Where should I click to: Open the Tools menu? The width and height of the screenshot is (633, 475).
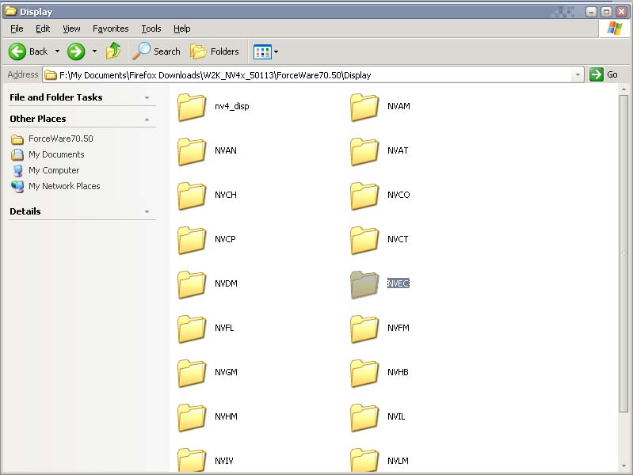click(151, 28)
